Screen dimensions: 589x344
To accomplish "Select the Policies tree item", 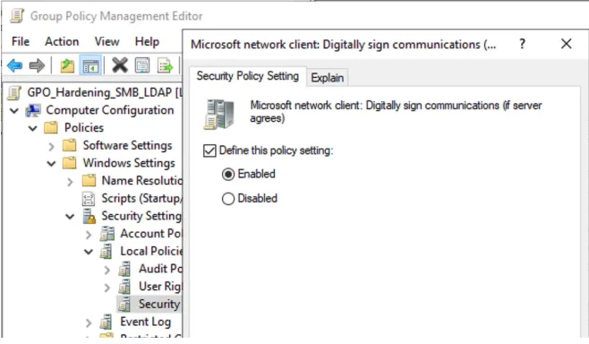I will (84, 128).
